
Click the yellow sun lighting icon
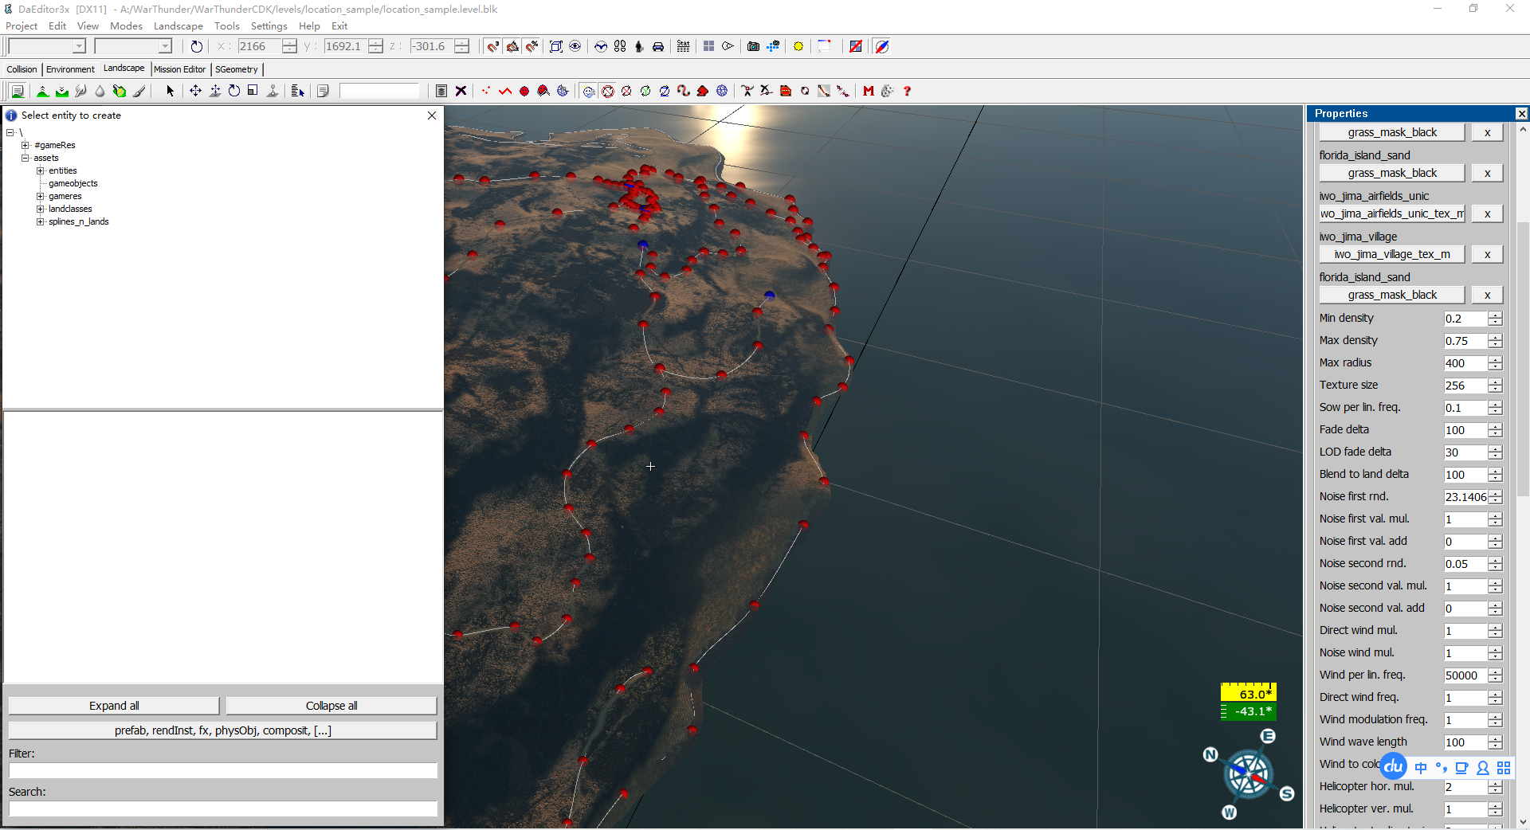pos(798,46)
